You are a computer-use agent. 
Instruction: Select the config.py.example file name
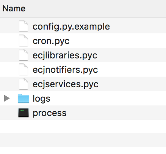(71, 27)
